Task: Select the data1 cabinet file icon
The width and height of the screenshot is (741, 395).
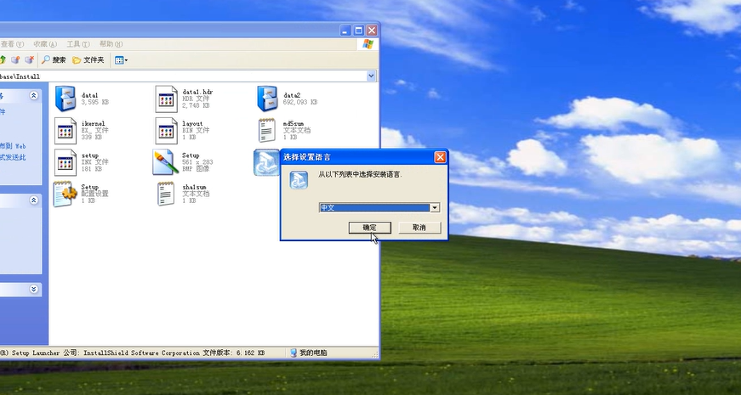Action: click(66, 99)
